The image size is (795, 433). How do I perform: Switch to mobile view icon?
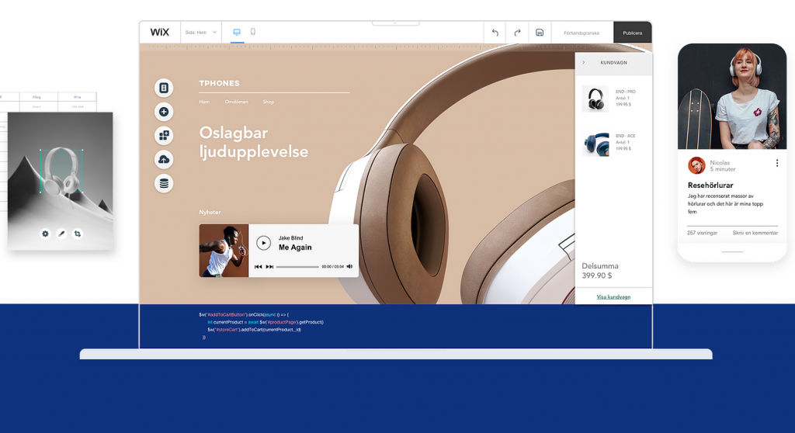pyautogui.click(x=253, y=32)
